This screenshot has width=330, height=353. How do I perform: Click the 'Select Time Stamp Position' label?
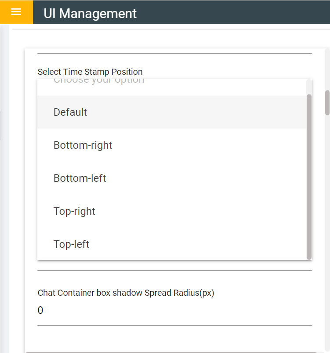point(90,72)
